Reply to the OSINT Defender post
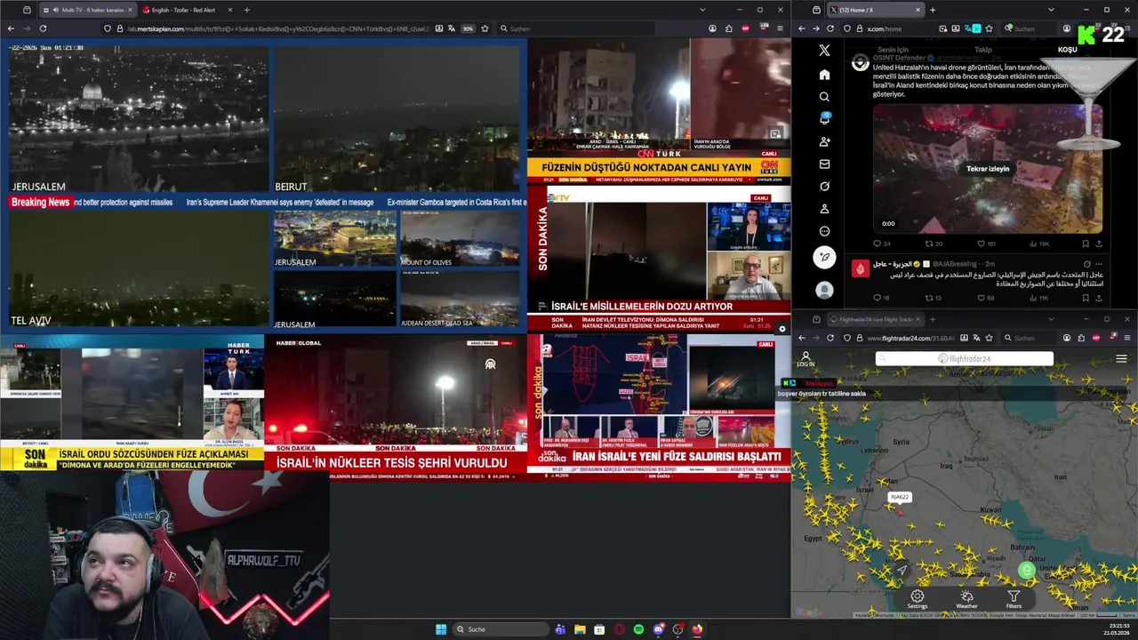Viewport: 1138px width, 640px height. [x=881, y=244]
